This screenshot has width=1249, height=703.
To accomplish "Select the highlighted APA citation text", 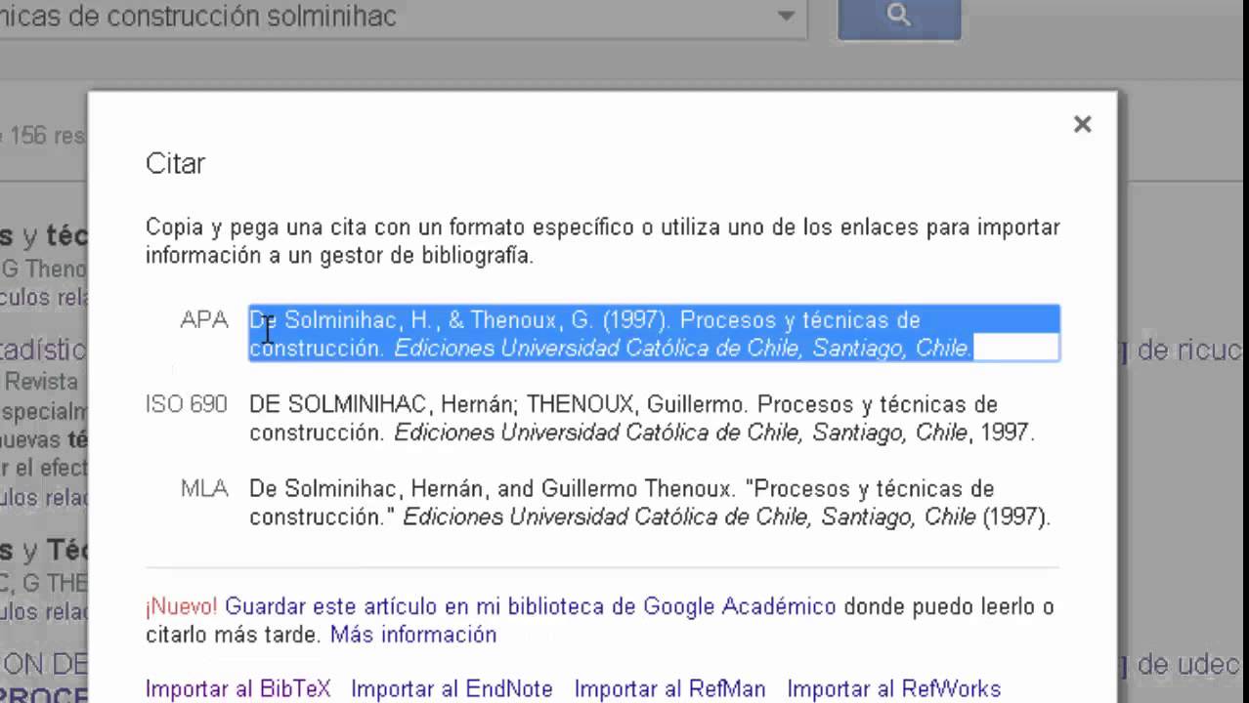I will [x=654, y=334].
